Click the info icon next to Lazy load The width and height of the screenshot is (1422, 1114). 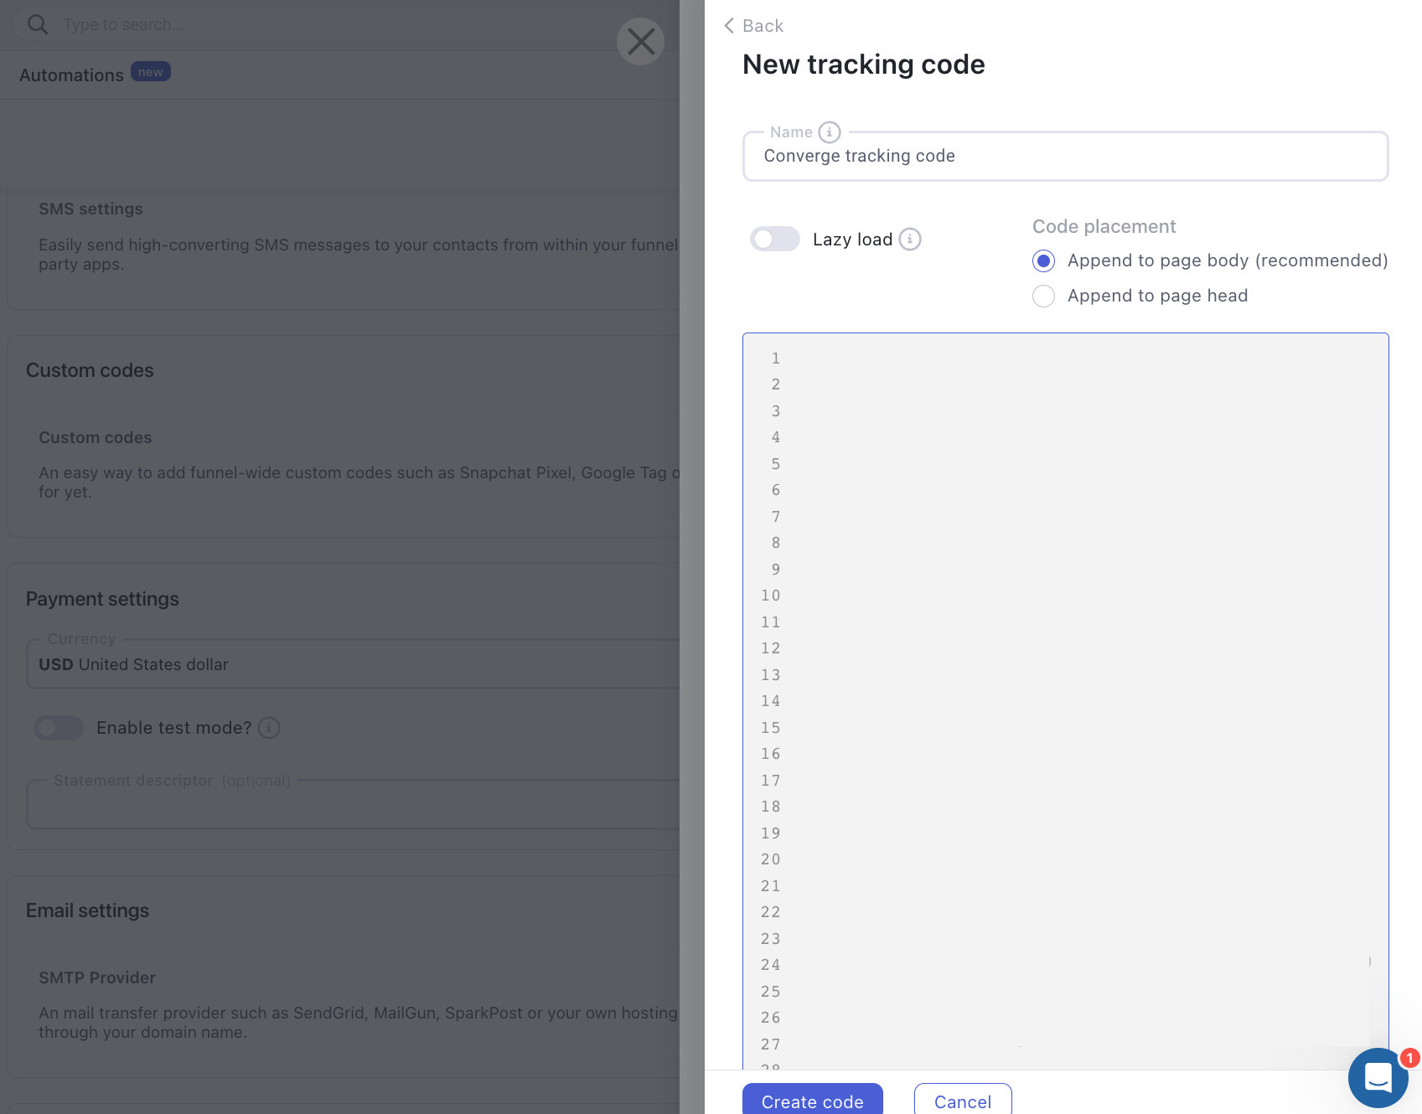coord(911,240)
